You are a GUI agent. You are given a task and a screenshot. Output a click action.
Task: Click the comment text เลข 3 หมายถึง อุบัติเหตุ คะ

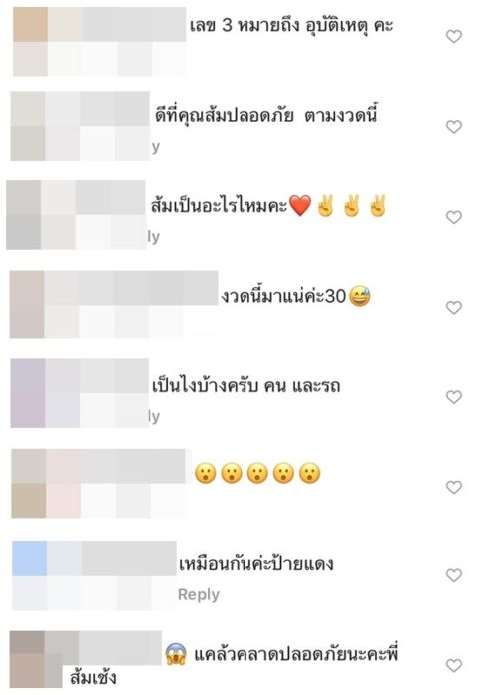tap(291, 25)
